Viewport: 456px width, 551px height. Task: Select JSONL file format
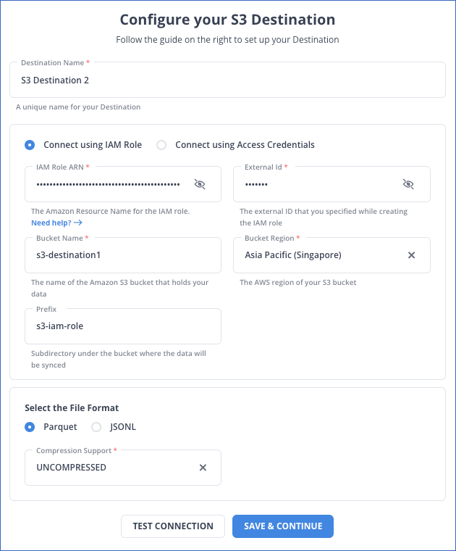96,427
